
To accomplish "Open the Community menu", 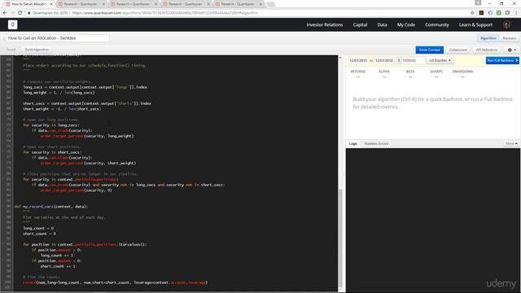I will pyautogui.click(x=437, y=24).
